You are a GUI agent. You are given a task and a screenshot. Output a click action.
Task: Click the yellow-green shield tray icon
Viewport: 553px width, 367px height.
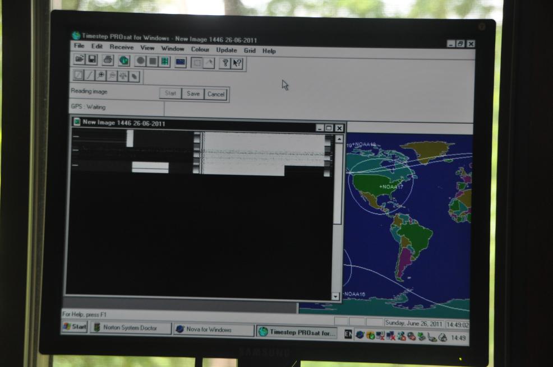370,335
